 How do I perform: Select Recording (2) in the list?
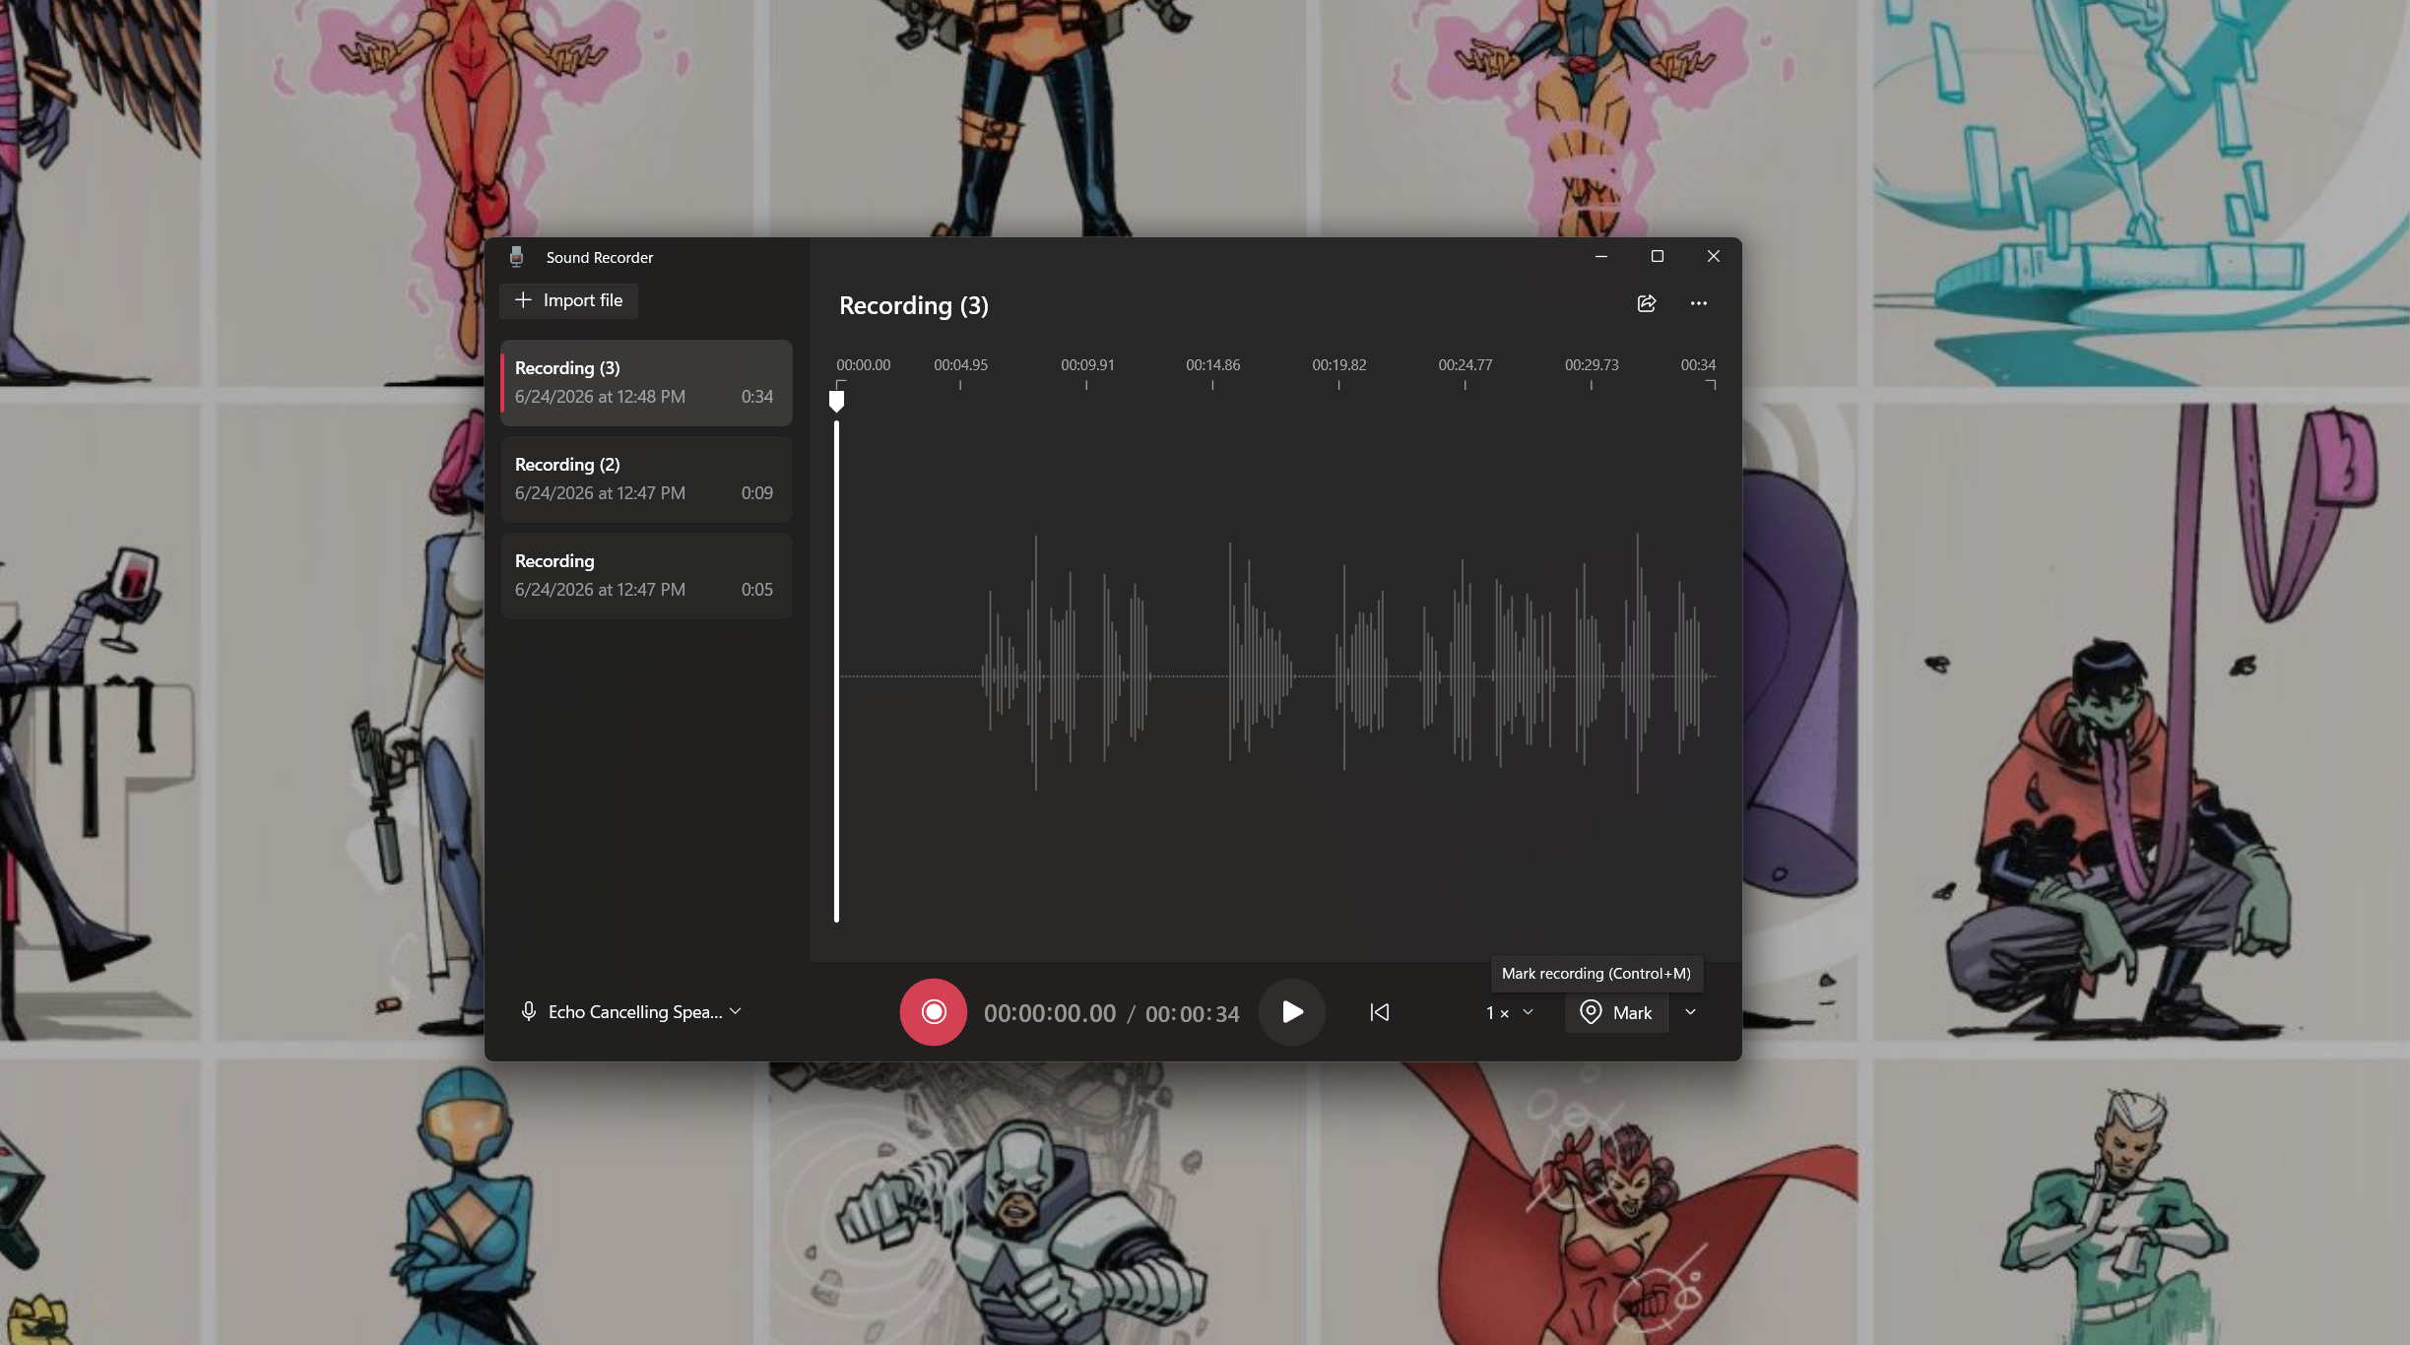pos(646,480)
